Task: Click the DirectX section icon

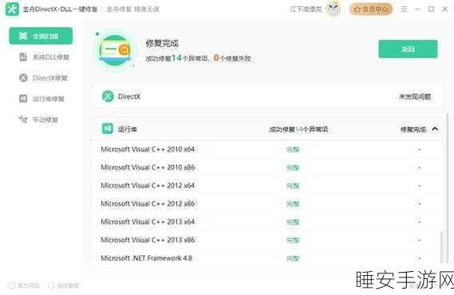Action: point(108,96)
